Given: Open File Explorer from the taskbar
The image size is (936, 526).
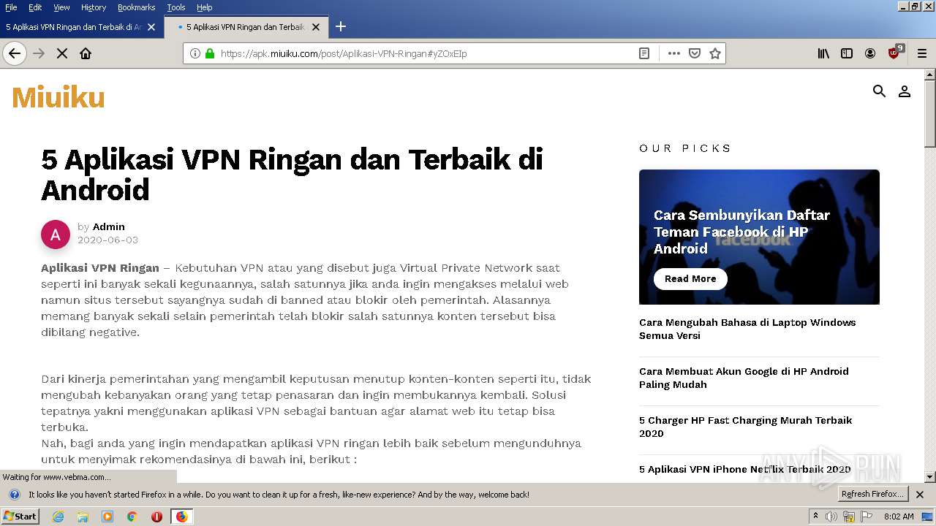Looking at the screenshot, I should [x=83, y=517].
